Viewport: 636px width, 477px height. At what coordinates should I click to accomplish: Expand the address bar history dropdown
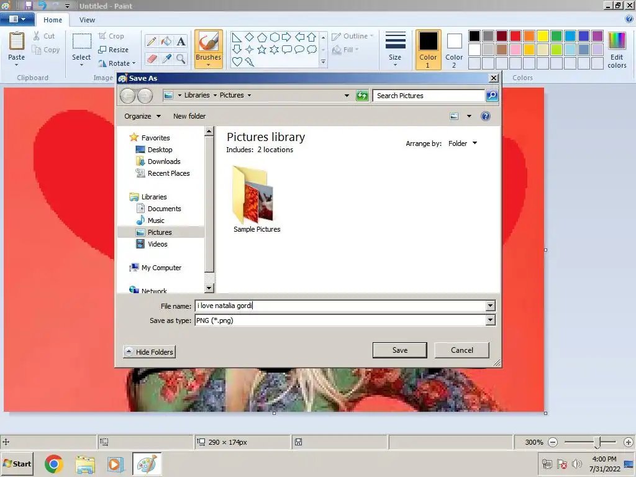tap(347, 96)
